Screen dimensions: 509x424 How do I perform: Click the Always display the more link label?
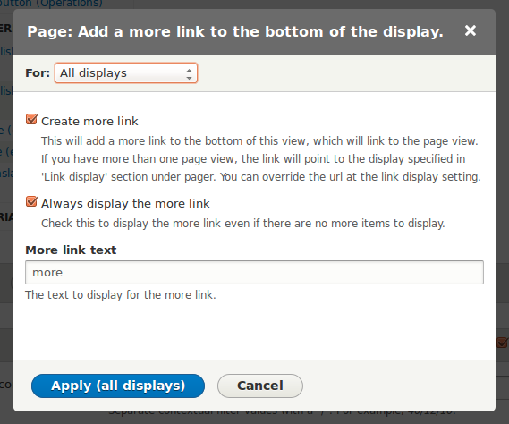click(x=125, y=204)
